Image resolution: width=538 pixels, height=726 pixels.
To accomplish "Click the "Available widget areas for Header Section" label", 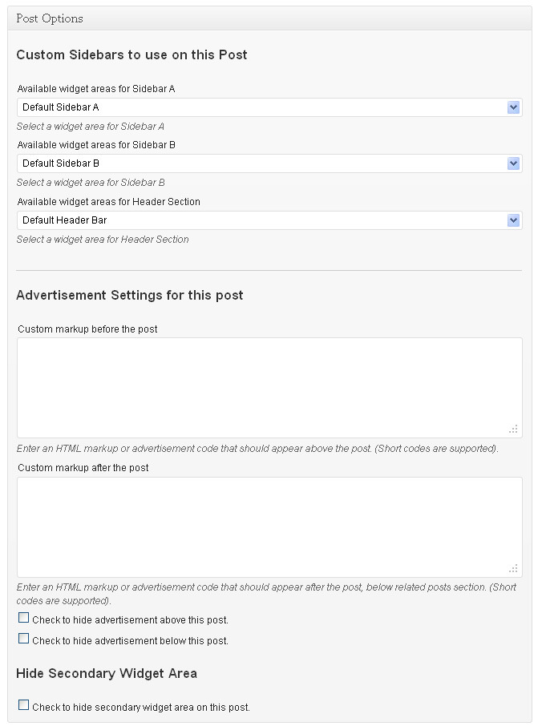I will [109, 202].
